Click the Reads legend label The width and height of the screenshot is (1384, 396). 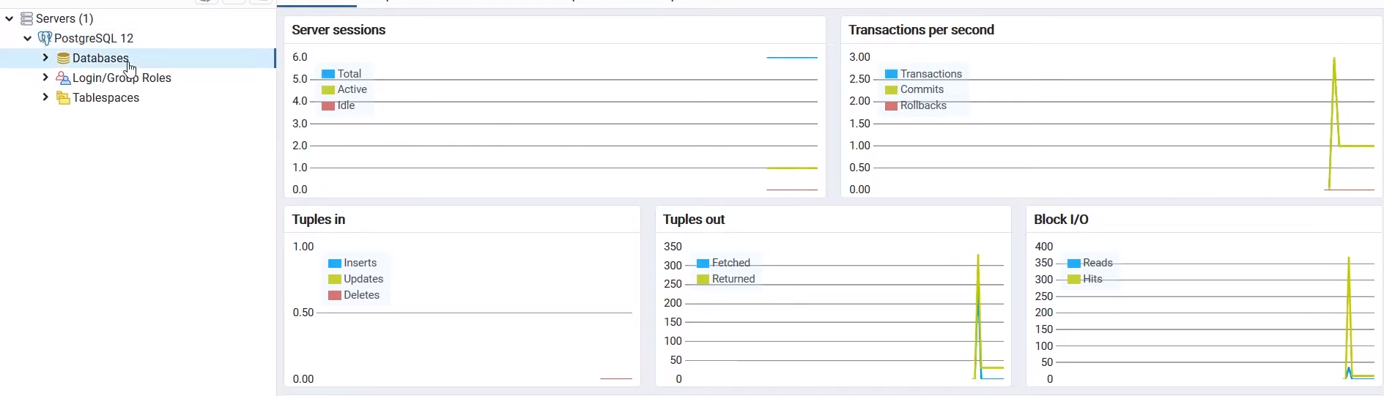pos(1098,263)
